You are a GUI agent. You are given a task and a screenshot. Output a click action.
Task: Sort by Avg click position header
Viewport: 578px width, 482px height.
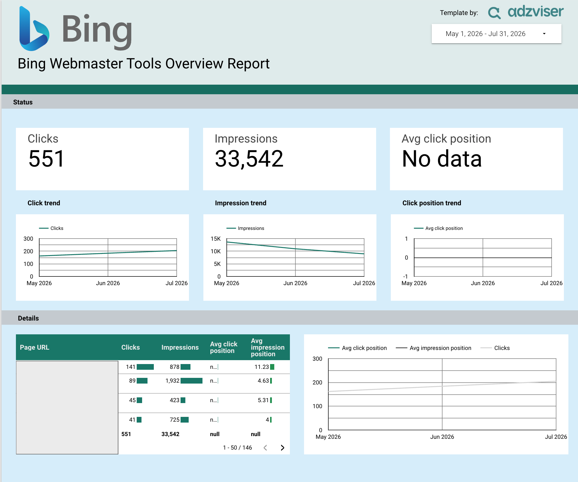224,347
